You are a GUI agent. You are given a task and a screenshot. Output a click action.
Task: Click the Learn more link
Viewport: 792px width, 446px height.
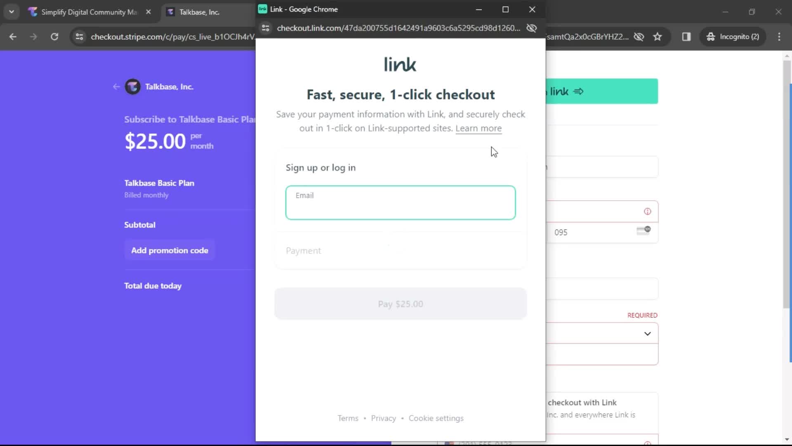tap(478, 128)
